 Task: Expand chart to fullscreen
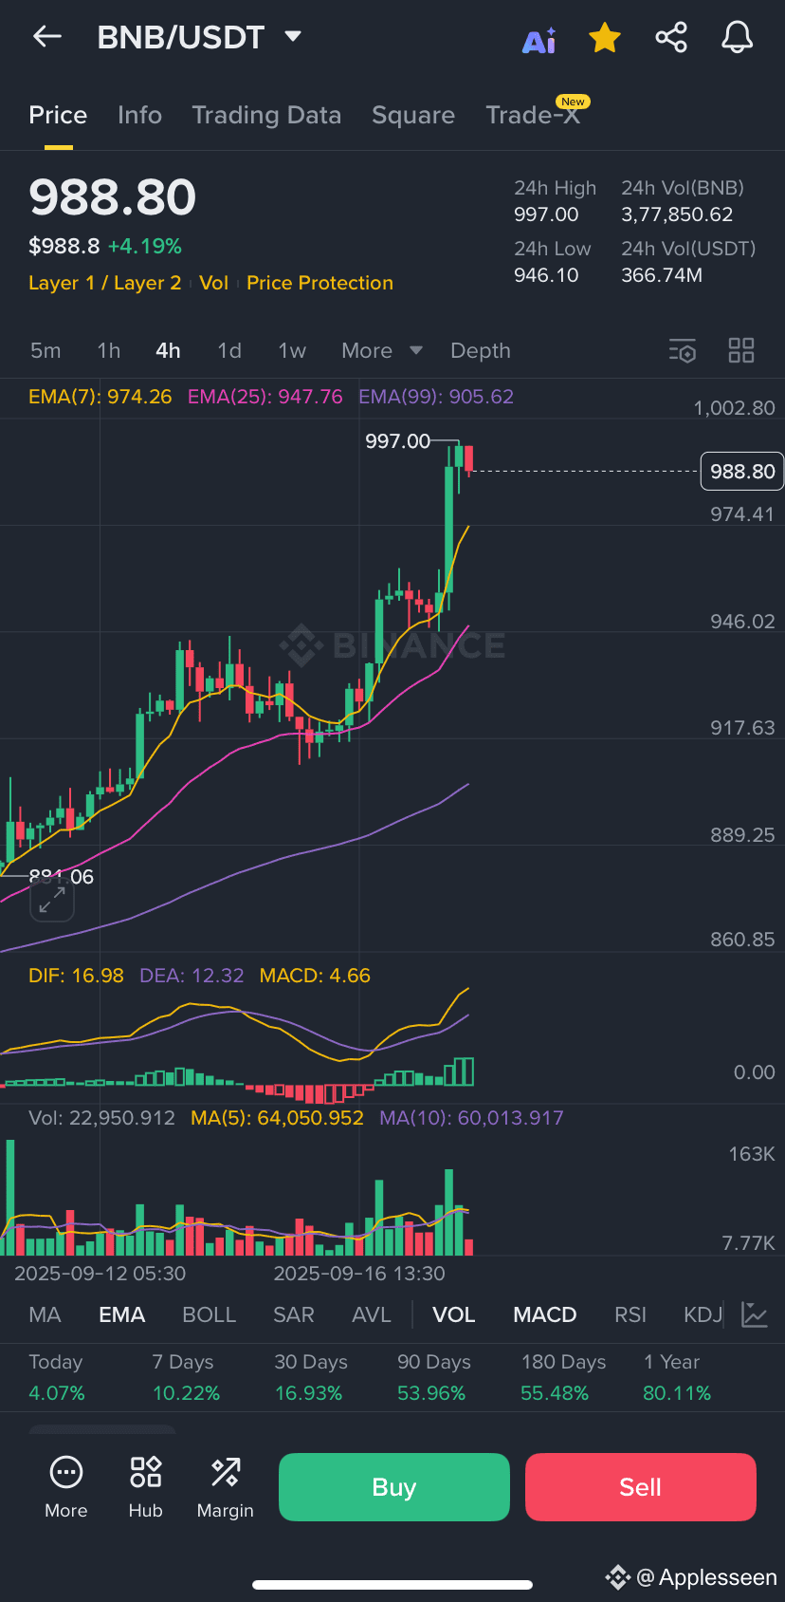tap(52, 900)
